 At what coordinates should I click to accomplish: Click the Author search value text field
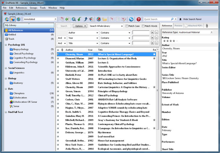(141, 33)
